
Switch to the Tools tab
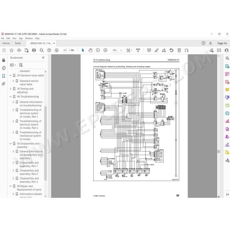point(18,43)
